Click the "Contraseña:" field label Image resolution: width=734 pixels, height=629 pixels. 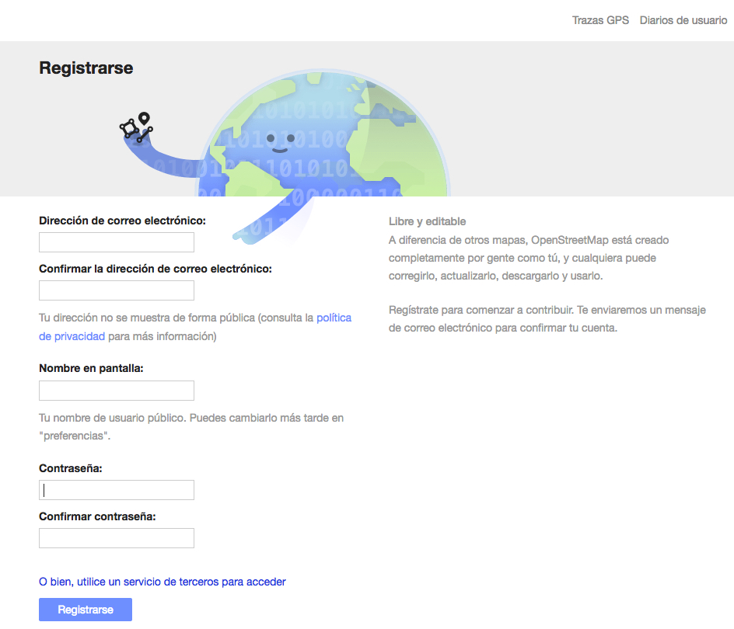[71, 468]
